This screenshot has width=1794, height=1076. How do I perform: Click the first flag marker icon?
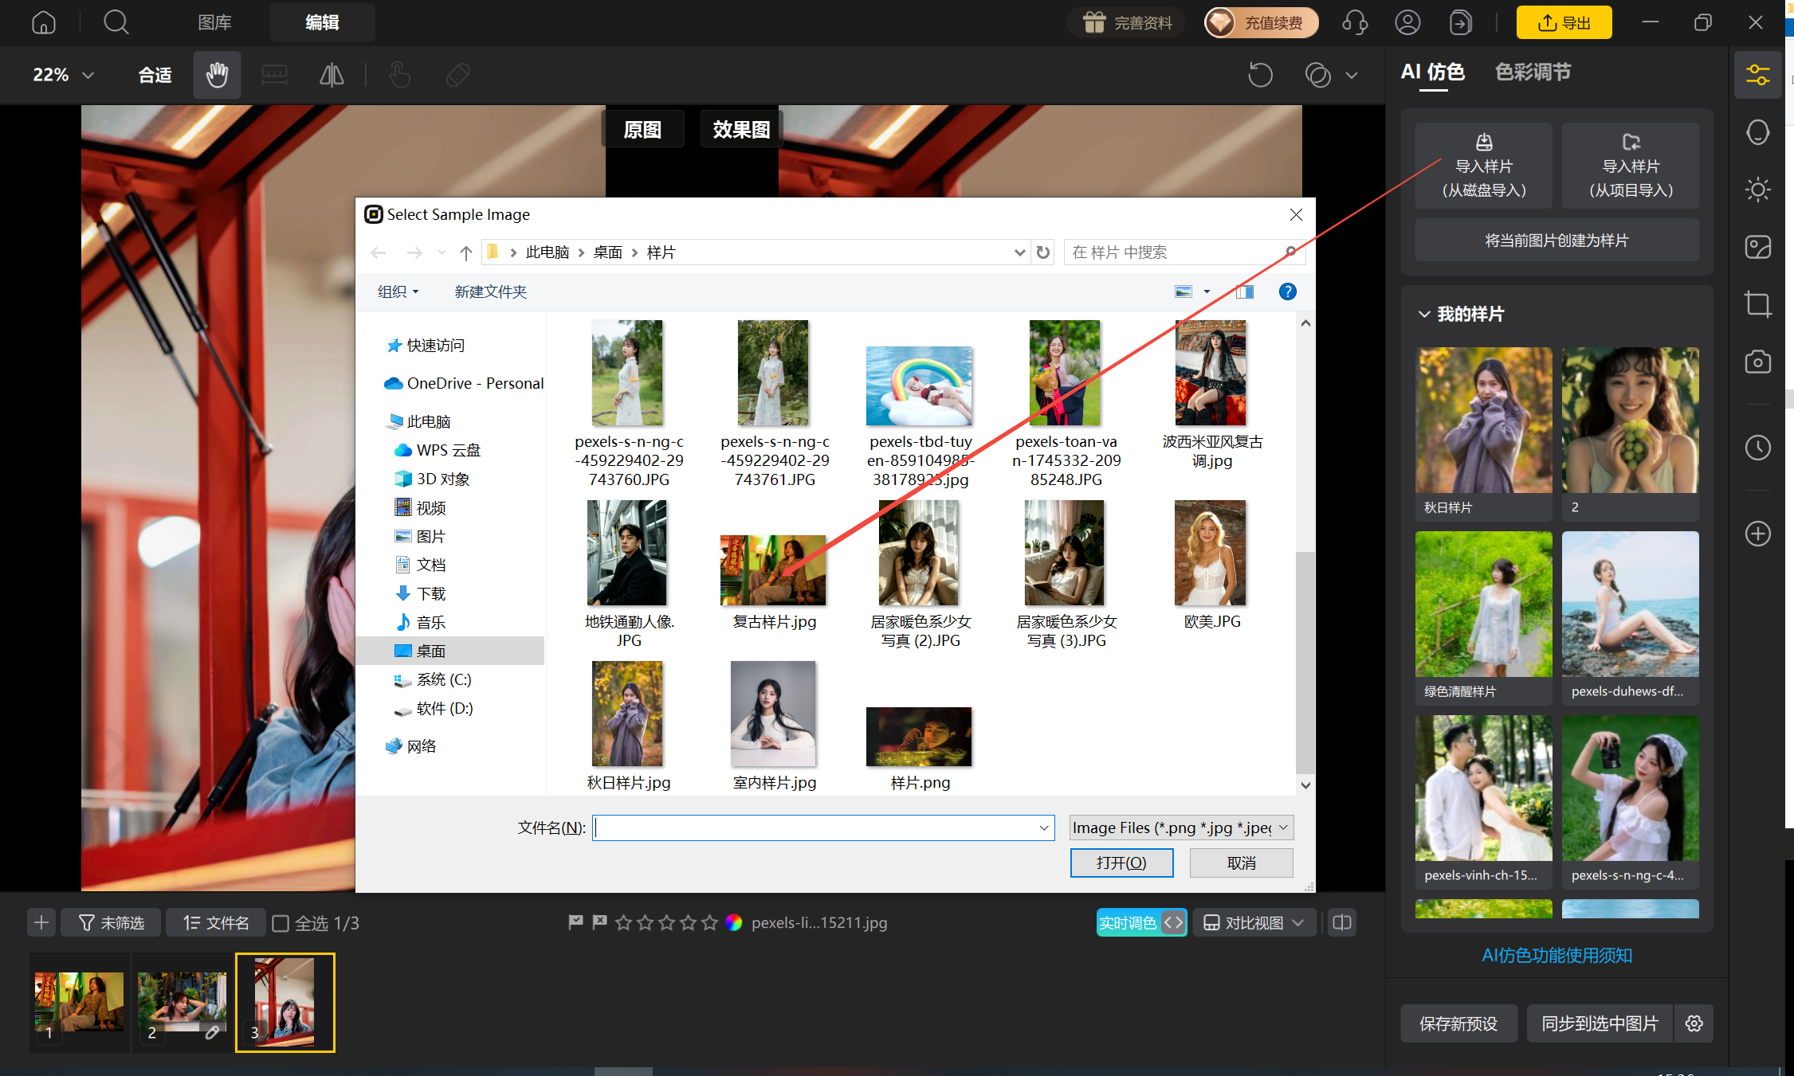click(575, 922)
